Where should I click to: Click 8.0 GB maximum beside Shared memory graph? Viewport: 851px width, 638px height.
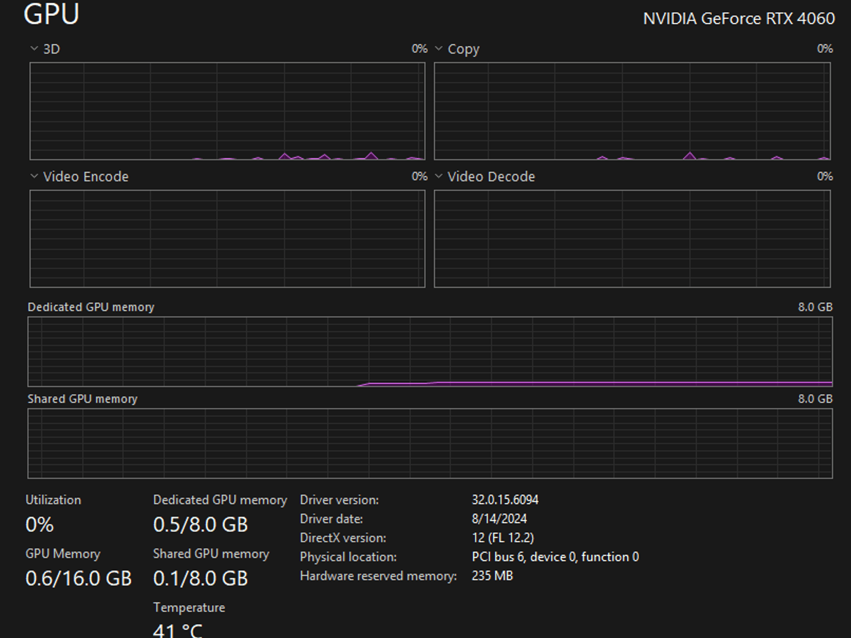tap(815, 399)
